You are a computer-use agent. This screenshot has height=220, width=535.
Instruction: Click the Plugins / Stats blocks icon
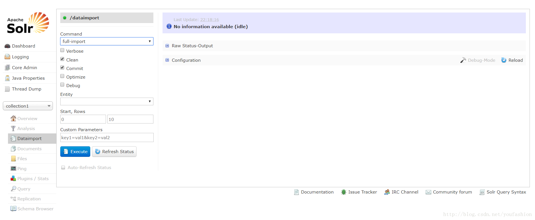coord(13,178)
